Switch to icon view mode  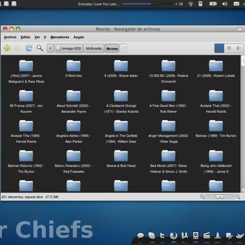[219, 48]
